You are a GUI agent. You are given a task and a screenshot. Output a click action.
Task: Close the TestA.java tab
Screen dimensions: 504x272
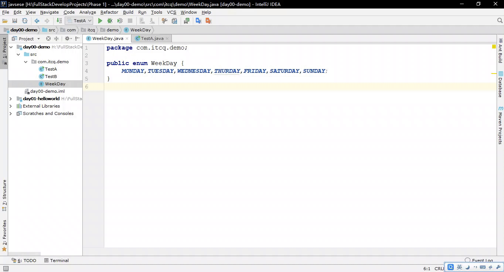167,38
